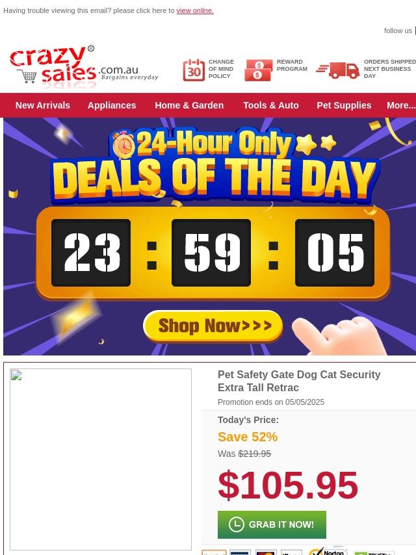Click the countdown timer display
This screenshot has height=555, width=416.
213,253
